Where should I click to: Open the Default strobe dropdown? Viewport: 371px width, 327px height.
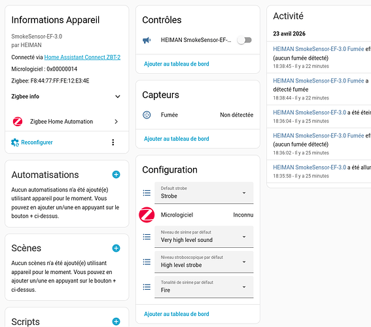coord(204,193)
